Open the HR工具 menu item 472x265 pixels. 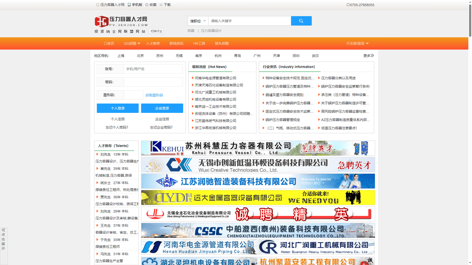[199, 44]
